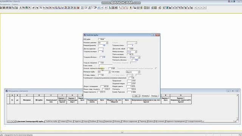Switch to the Балка sheet tab
This screenshot has height=136, width=242.
(151, 121)
